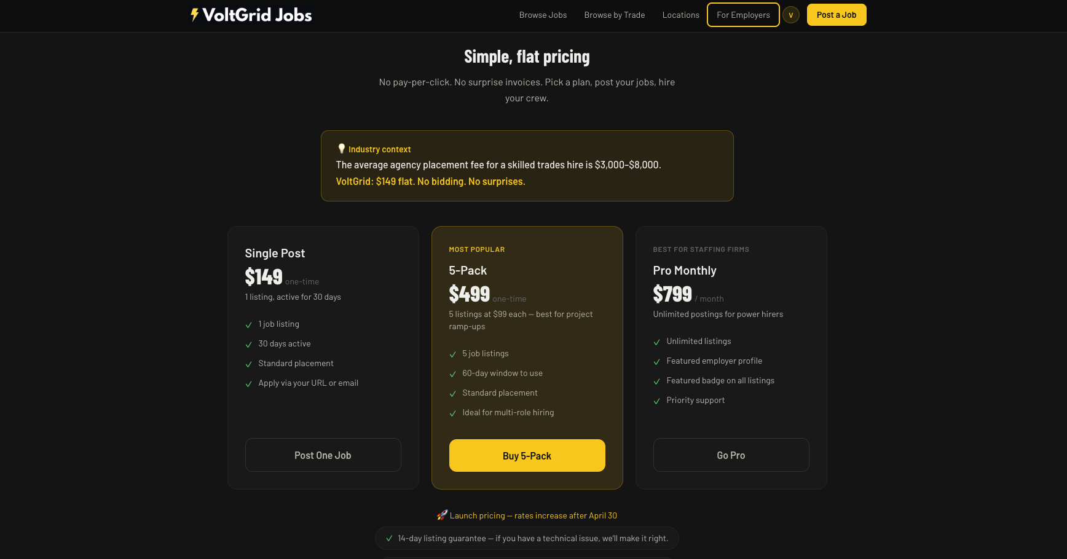Click the lightning bolt VoltGrid logo icon

194,14
